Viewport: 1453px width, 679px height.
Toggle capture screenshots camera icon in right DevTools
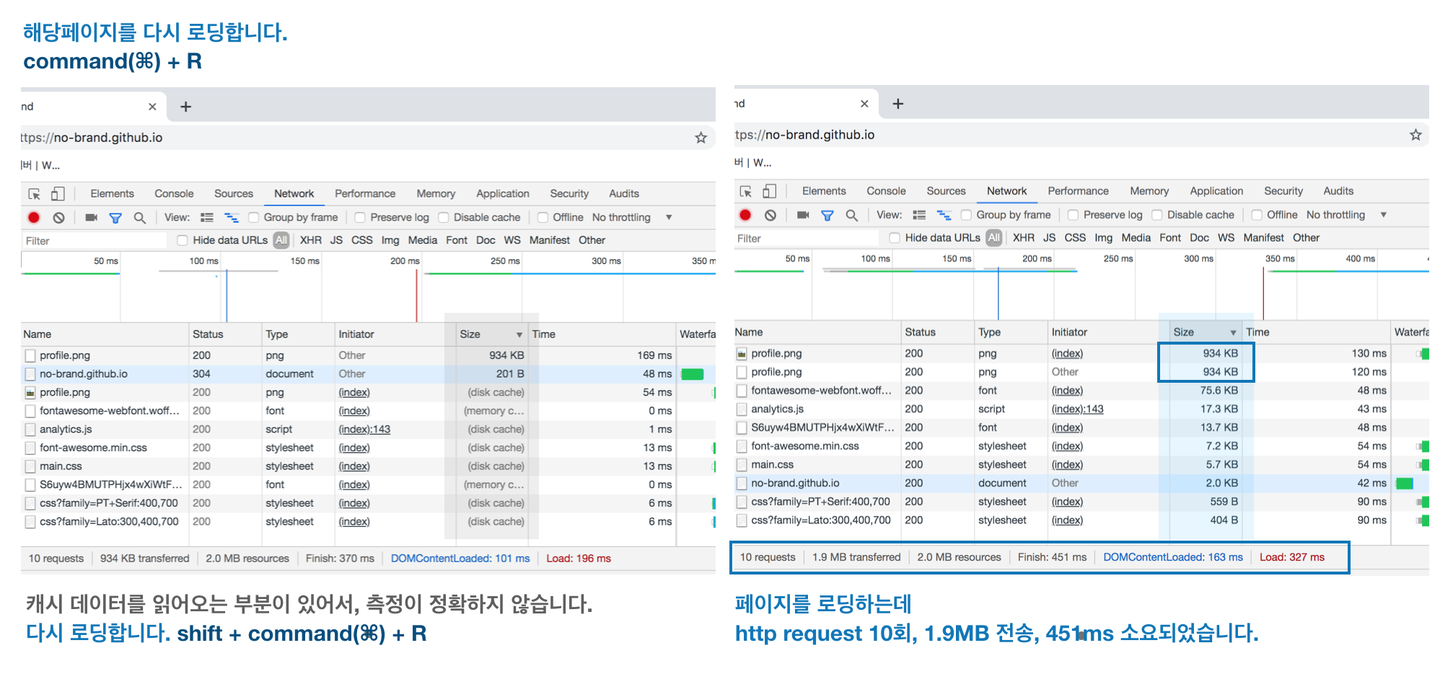(x=803, y=215)
